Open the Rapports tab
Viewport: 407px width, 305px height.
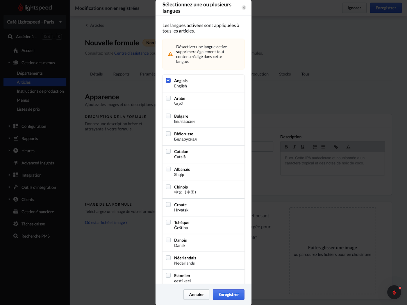pos(121,74)
